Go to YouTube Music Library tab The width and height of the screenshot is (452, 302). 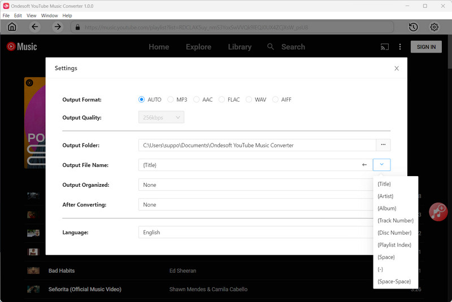240,47
